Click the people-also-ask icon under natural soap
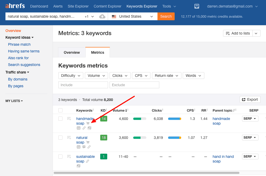266x176 pixels. pyautogui.click(x=84, y=147)
